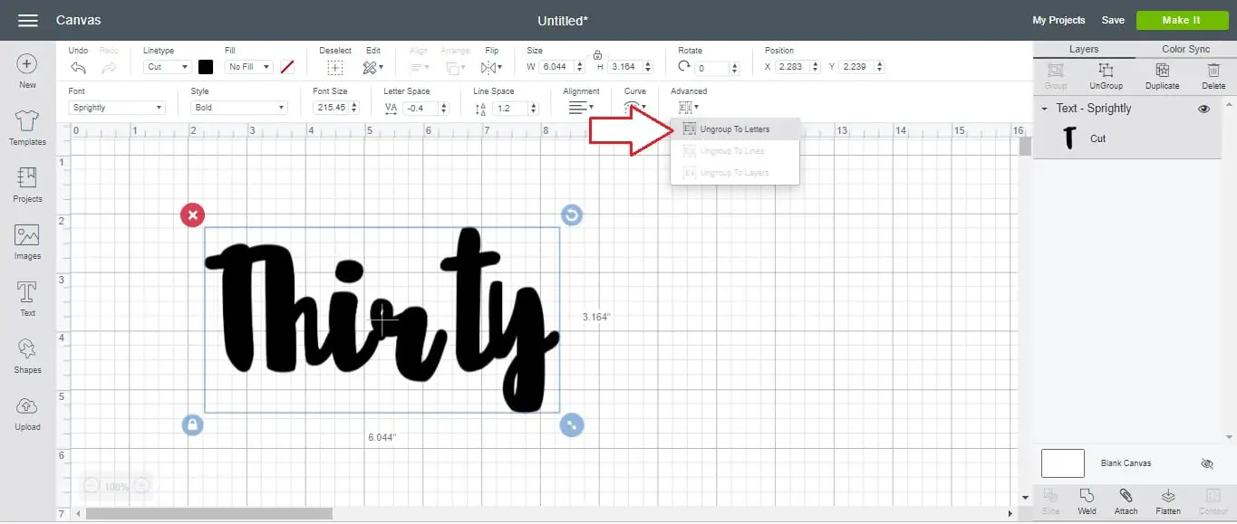The height and width of the screenshot is (524, 1237).
Task: Switch to the Color Sync tab
Action: tap(1185, 50)
